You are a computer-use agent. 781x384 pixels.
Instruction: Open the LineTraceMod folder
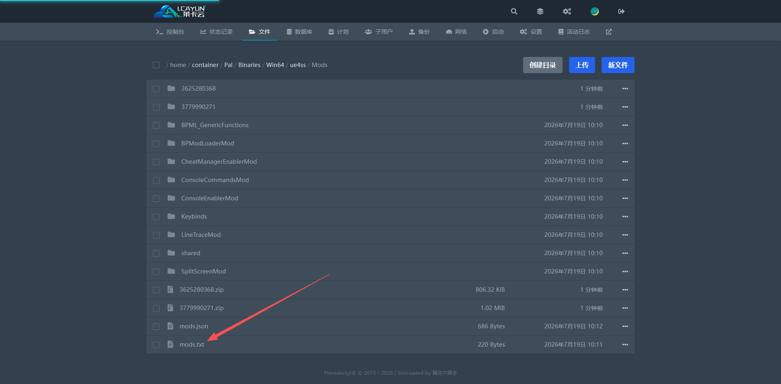pos(201,235)
